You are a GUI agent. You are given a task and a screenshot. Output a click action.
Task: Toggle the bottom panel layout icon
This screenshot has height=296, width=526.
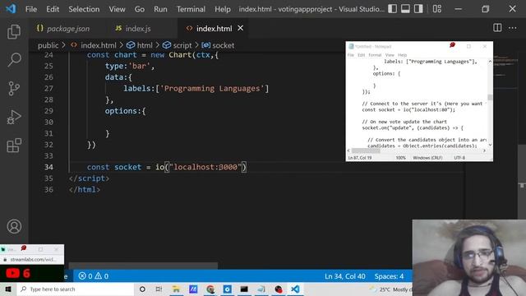click(x=405, y=9)
